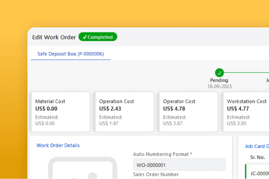Click the Workstation Cost value US$ 4.77

click(x=238, y=109)
